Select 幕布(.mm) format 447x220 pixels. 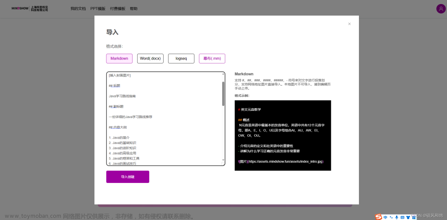pyautogui.click(x=212, y=59)
